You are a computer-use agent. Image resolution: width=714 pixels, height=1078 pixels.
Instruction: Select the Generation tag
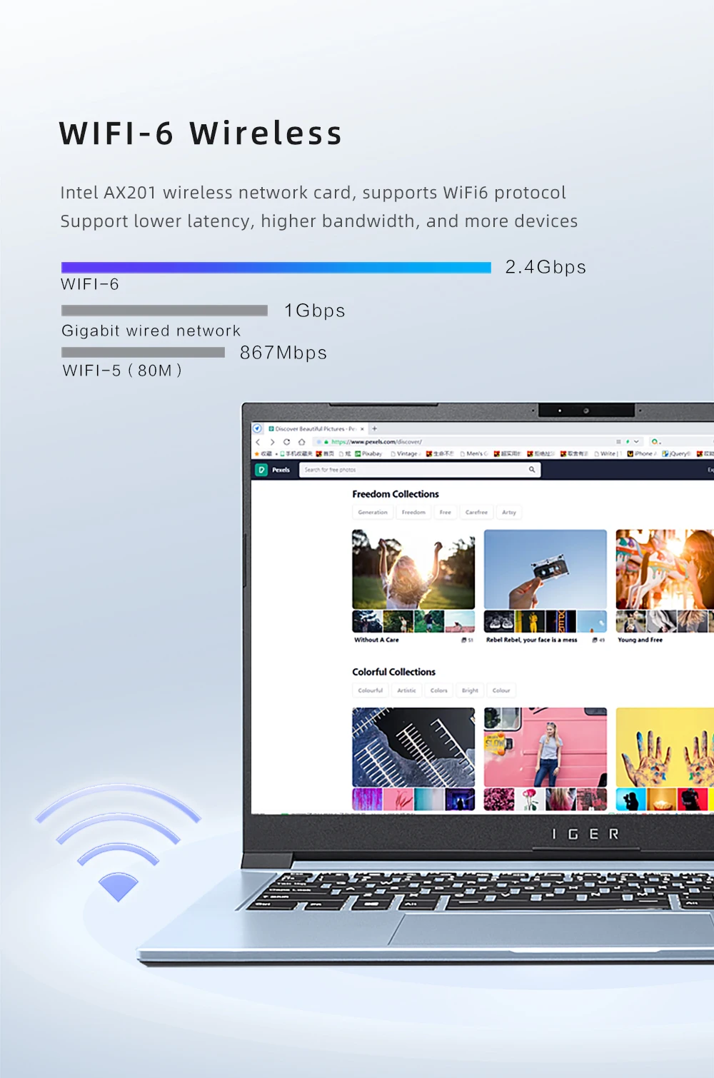373,512
